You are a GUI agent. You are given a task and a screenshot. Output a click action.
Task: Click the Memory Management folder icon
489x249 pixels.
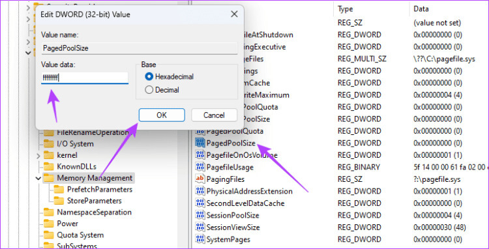pyautogui.click(x=49, y=178)
